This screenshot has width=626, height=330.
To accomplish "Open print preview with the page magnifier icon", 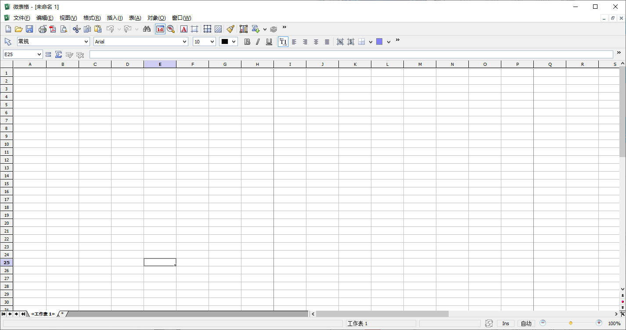I will point(64,29).
